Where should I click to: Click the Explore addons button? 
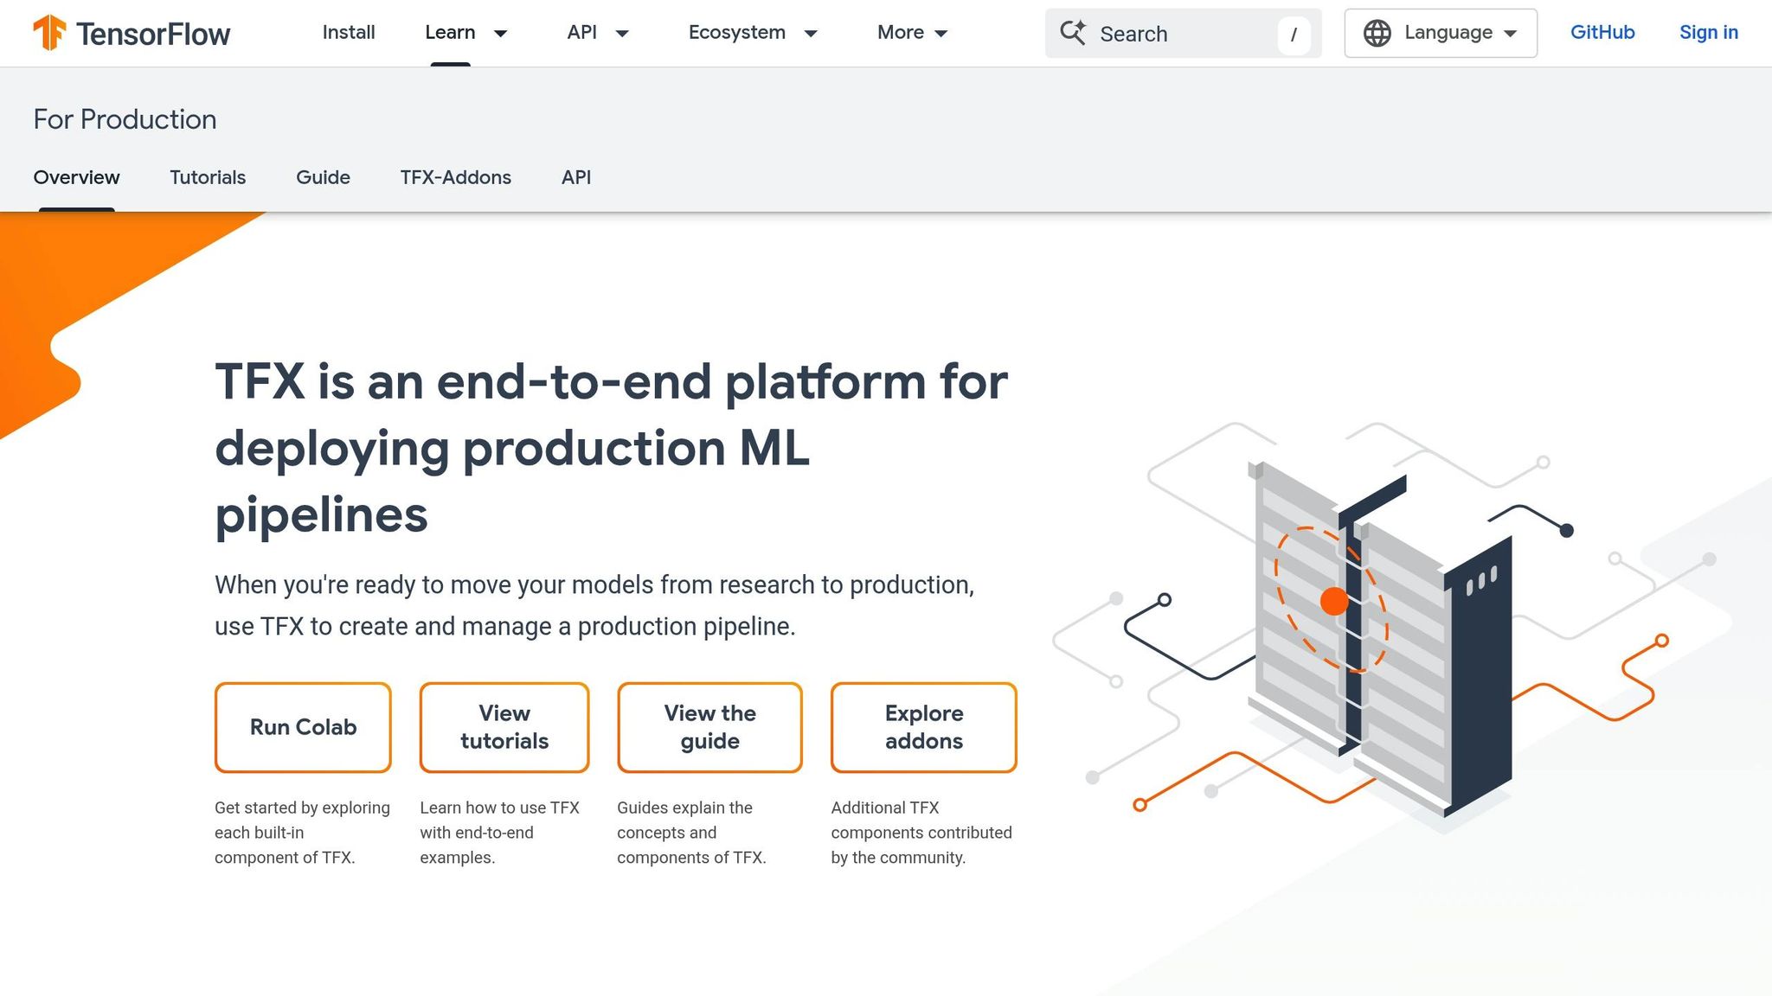point(923,727)
